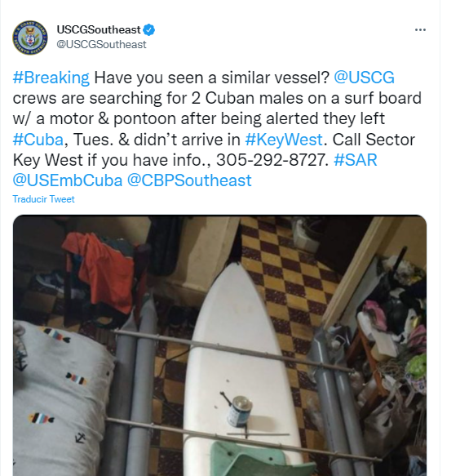Open the USCGSoutheast profile avatar
This screenshot has width=460, height=476.
29,38
